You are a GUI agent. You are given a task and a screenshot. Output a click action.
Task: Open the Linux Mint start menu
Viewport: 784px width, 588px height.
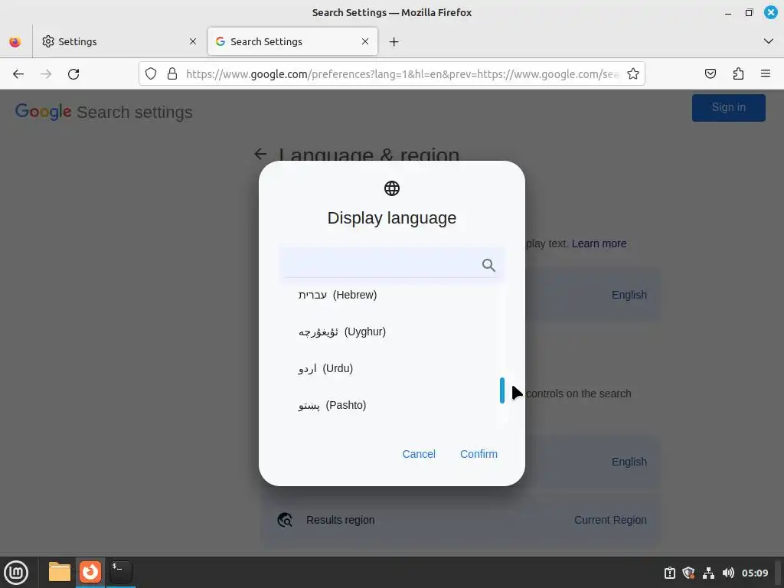coord(17,572)
